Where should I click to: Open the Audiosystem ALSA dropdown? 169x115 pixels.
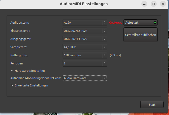coord(85,23)
